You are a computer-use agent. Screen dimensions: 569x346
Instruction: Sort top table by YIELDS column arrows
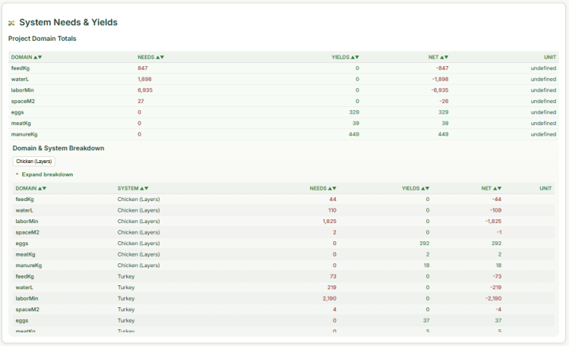pos(355,57)
